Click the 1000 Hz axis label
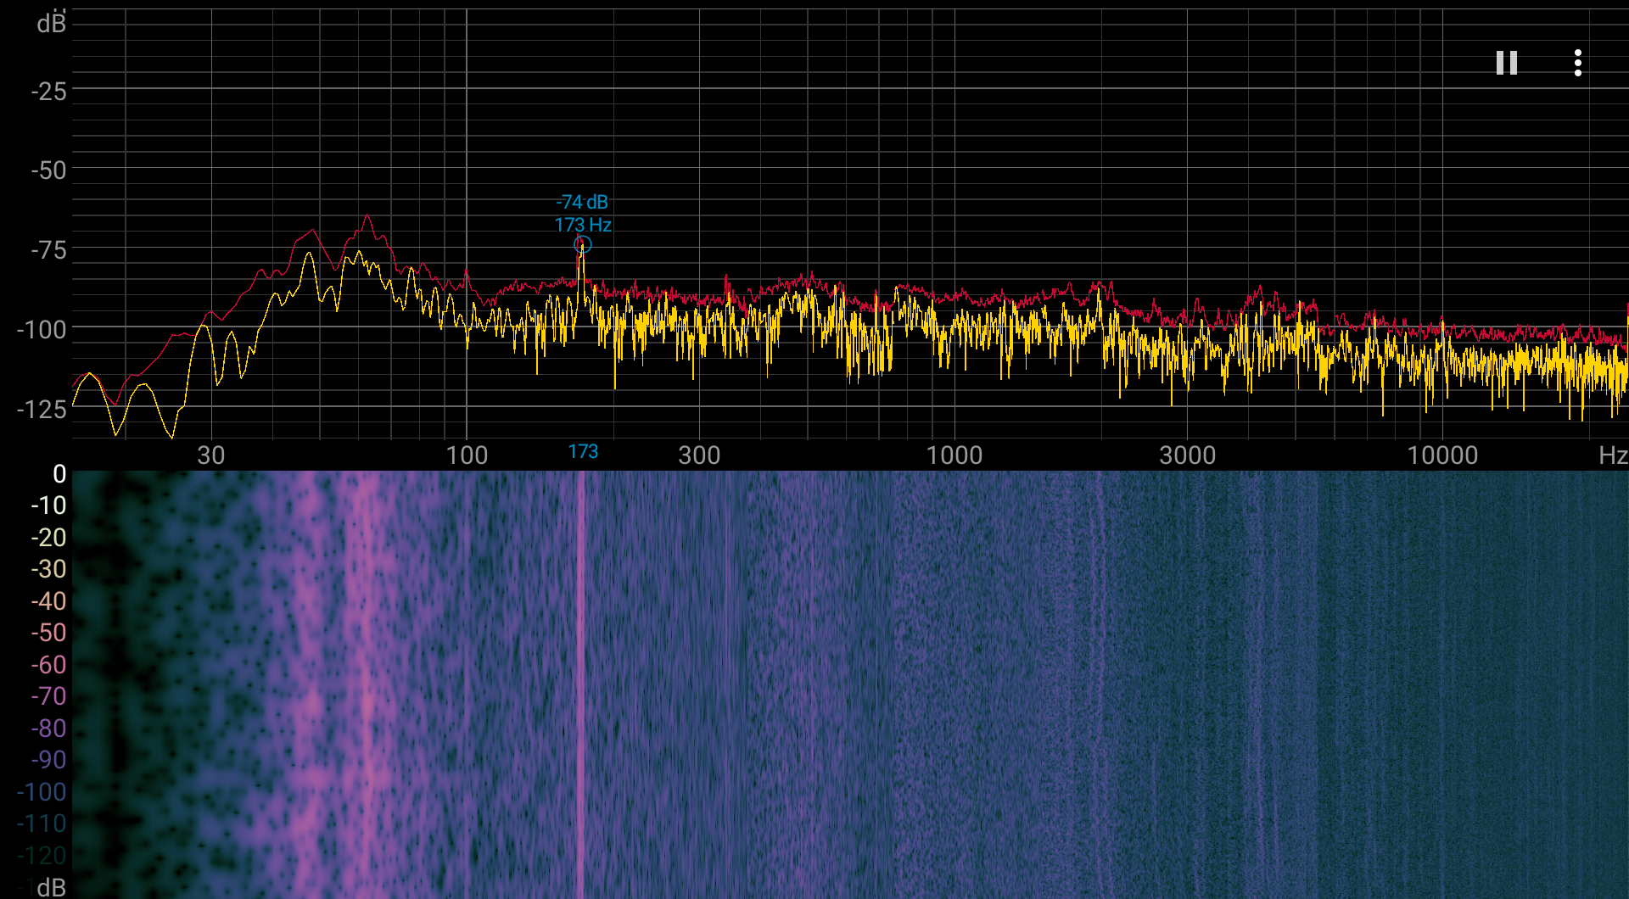1629x899 pixels. click(954, 455)
